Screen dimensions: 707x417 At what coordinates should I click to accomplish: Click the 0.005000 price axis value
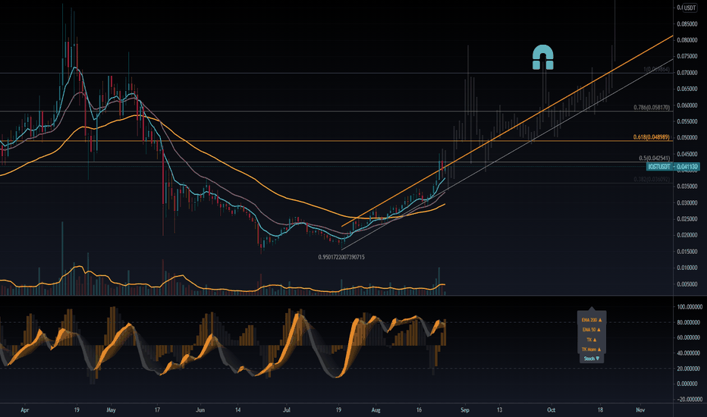pos(687,284)
